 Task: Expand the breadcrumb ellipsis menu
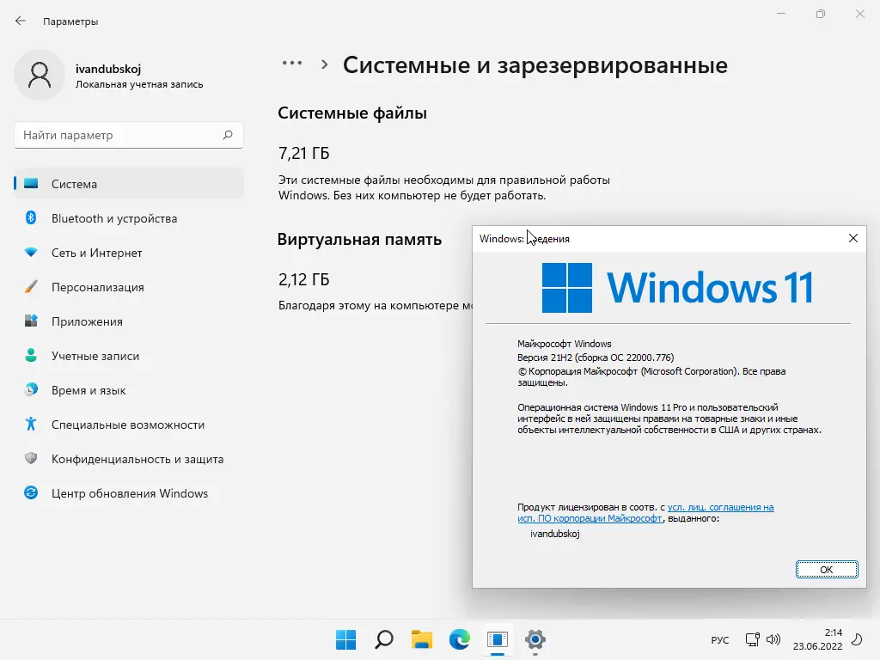tap(292, 64)
